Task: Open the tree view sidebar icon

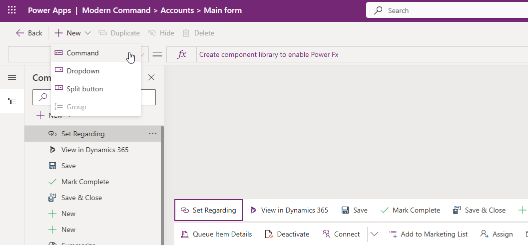Action: pos(12,101)
